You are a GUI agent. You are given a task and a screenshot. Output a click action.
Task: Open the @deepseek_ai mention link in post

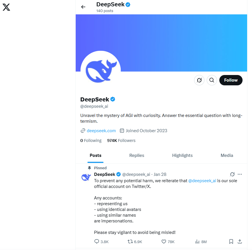coord(202,181)
